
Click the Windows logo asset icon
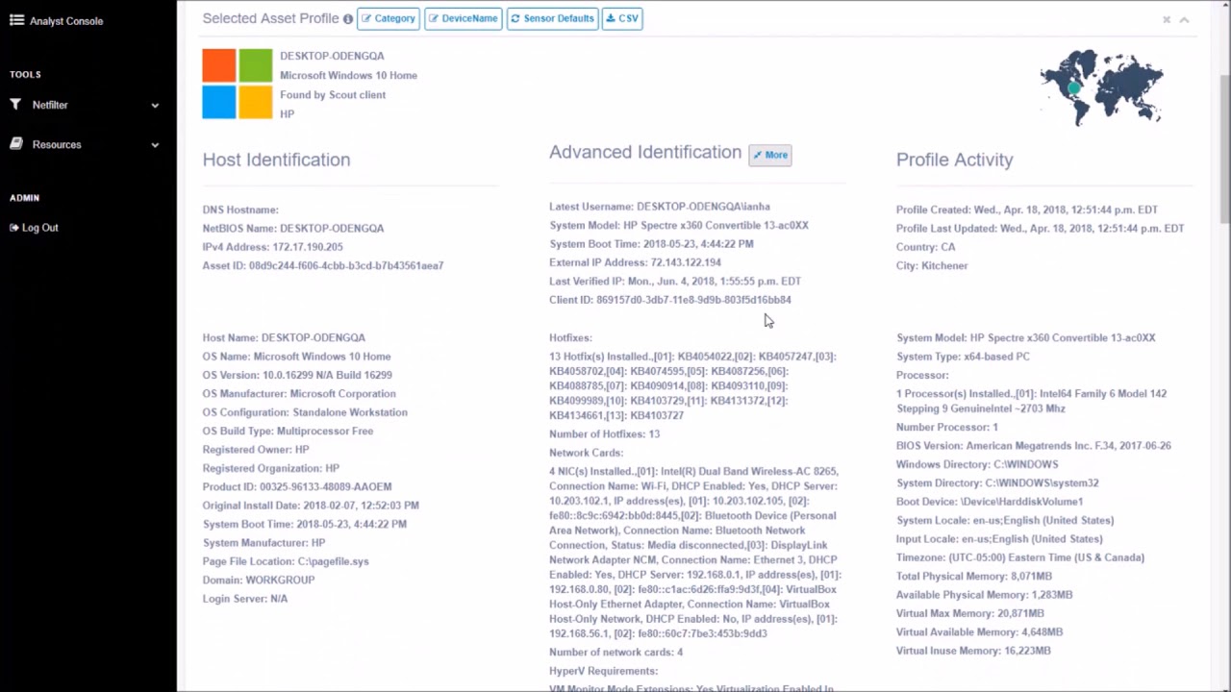pyautogui.click(x=238, y=85)
